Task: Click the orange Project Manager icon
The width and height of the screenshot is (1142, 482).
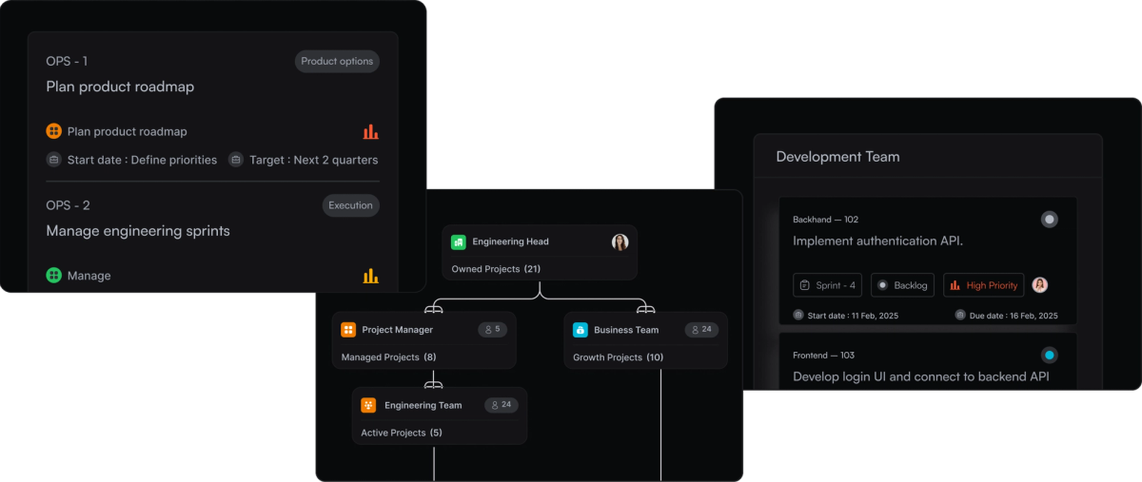Action: (348, 330)
